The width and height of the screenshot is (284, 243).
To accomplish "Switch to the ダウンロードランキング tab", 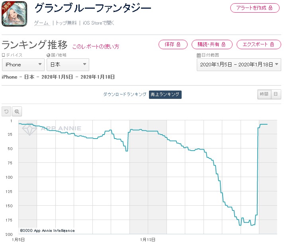I will (x=125, y=94).
